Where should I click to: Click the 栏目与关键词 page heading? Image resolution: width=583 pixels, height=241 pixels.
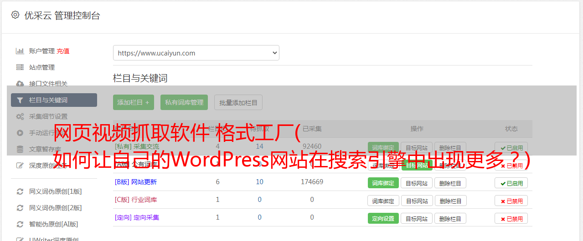pyautogui.click(x=140, y=78)
